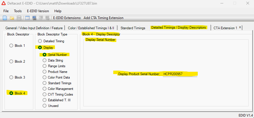
Task: Click the New file toolbar icon
Action: click(5, 18)
